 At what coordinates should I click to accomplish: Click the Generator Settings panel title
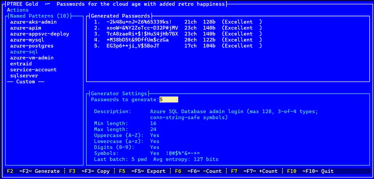tap(119, 94)
